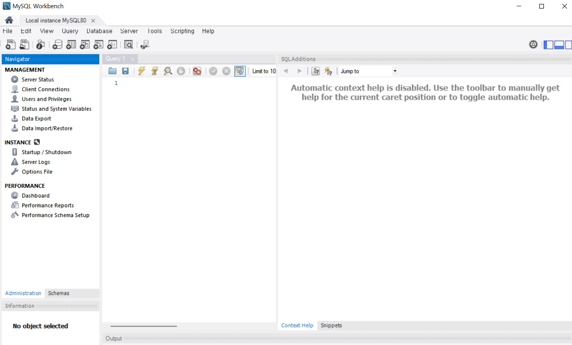Get context help for caret position

[x=316, y=71]
